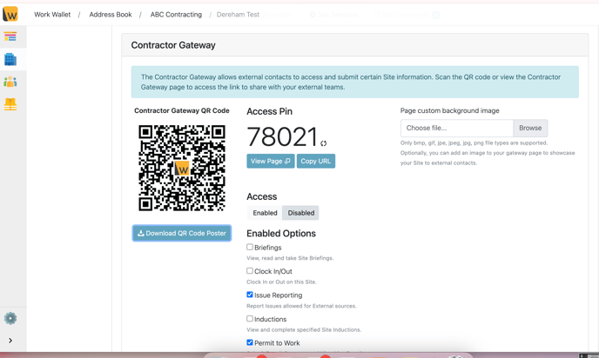The image size is (599, 358).
Task: Untick the Permit to Work checkbox
Action: click(x=250, y=342)
